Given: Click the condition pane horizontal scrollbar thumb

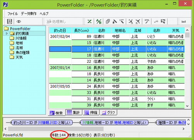Looking at the screenshot, I should tap(56, 129).
